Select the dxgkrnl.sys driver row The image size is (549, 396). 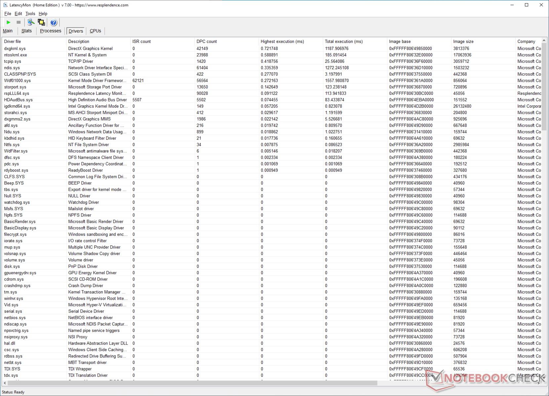(x=272, y=49)
